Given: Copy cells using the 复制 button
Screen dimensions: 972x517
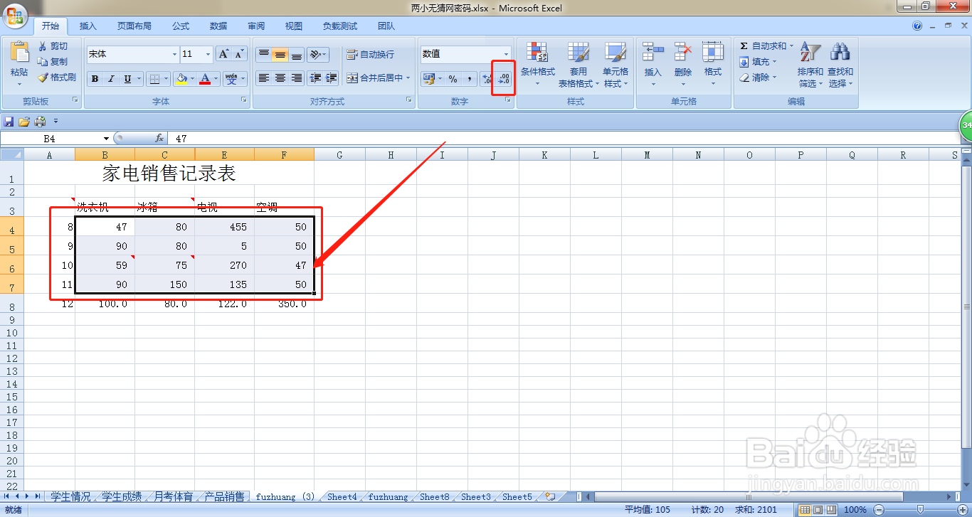Looking at the screenshot, I should 53,62.
